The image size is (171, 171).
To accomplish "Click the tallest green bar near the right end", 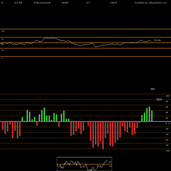I will pos(149,114).
